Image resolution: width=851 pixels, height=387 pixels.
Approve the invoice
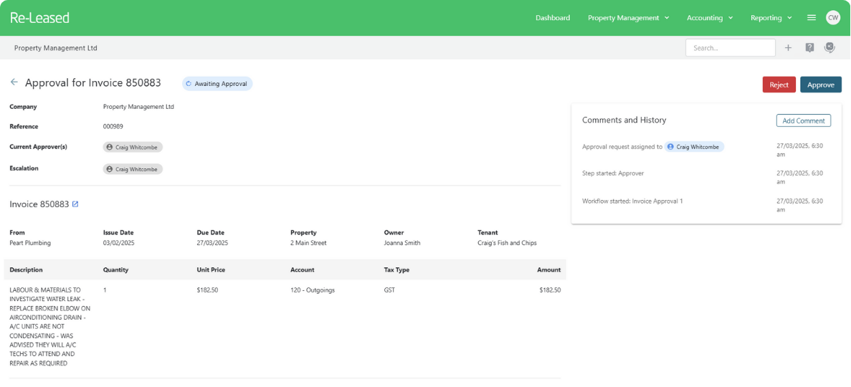tap(821, 85)
